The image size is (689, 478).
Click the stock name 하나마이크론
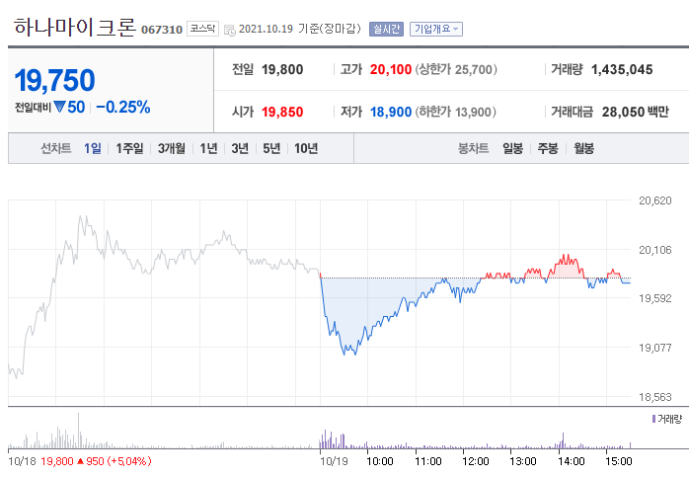coord(75,27)
